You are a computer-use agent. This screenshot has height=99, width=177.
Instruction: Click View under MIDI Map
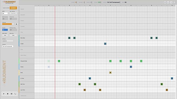pos(5,35)
